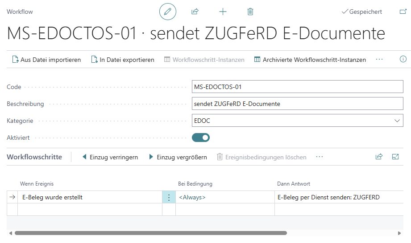Screen dimensions: 411x243
Task: Select row arrow for E-Beleg wurde erstellt
Action: (x=12, y=197)
